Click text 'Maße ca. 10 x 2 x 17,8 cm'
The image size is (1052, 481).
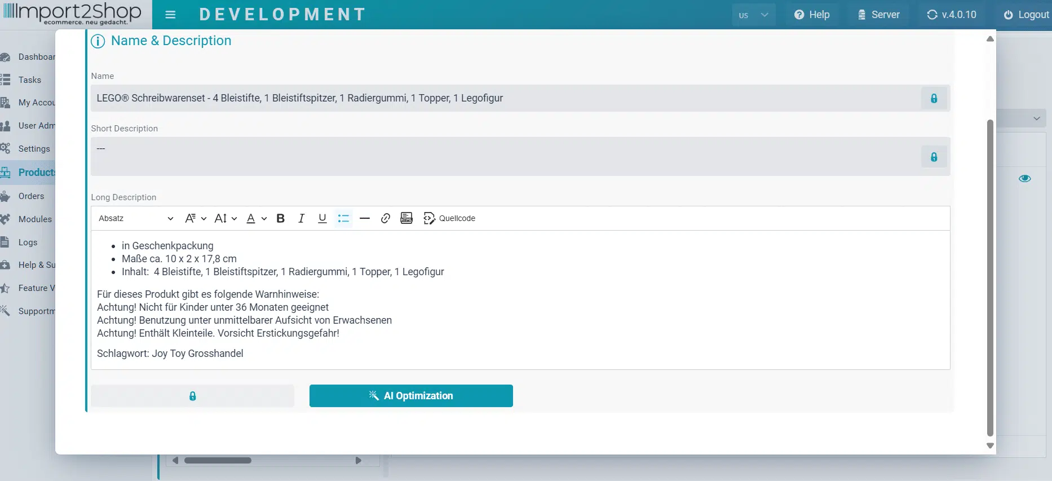[179, 259]
